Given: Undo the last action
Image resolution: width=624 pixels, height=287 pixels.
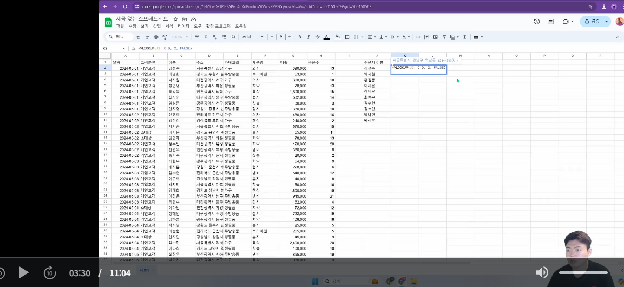Looking at the screenshot, I should (138, 37).
